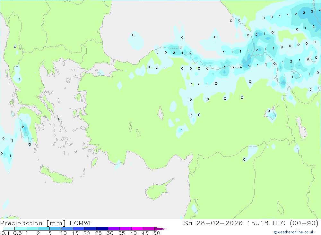Image resolution: width=321 pixels, height=235 pixels.
Task: Click the '3' precipitation value on the map
Action: click(256, 34)
